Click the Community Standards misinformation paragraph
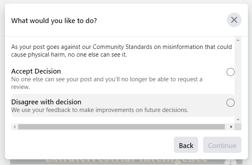 122,51
